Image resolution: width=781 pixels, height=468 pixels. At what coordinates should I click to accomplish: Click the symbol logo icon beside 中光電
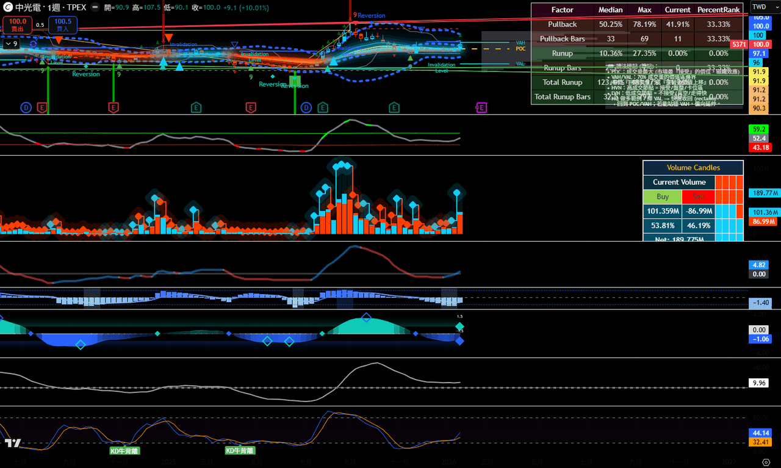click(8, 7)
